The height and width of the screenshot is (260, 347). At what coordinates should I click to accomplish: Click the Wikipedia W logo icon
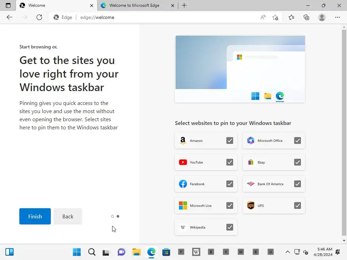tap(183, 227)
